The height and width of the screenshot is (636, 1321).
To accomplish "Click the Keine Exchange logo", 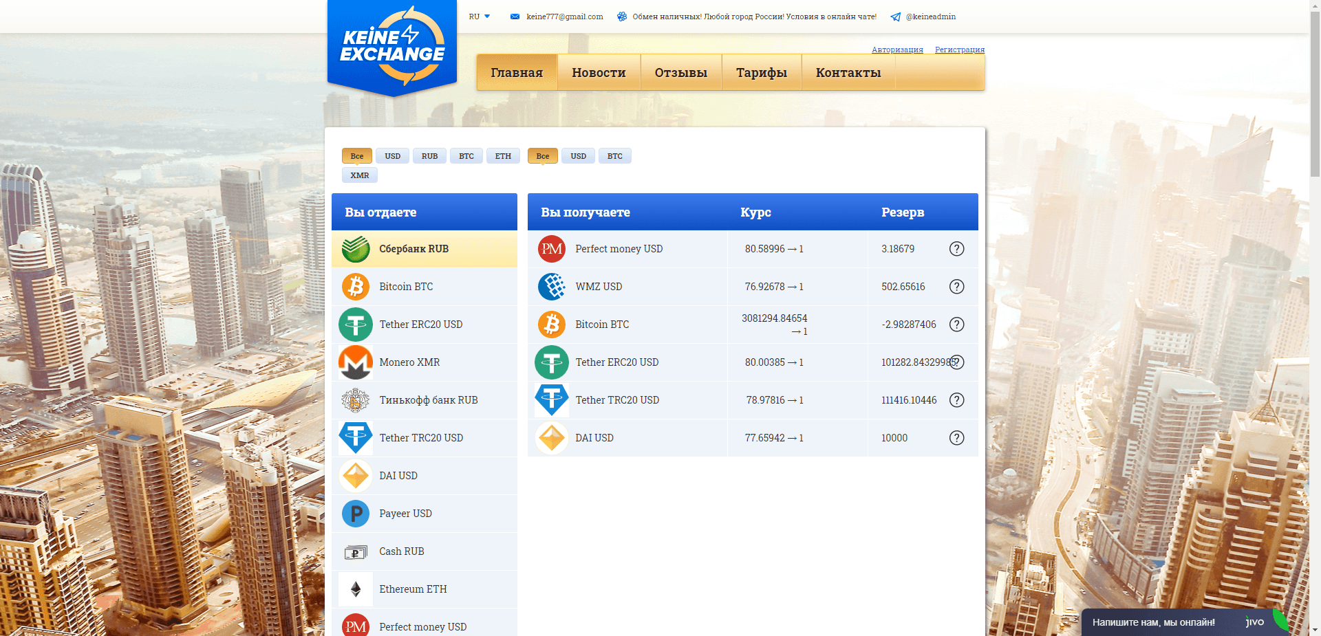I will (x=392, y=46).
